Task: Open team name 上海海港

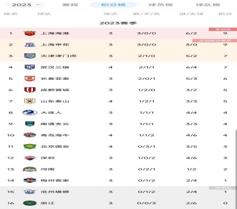Action: pos(55,33)
